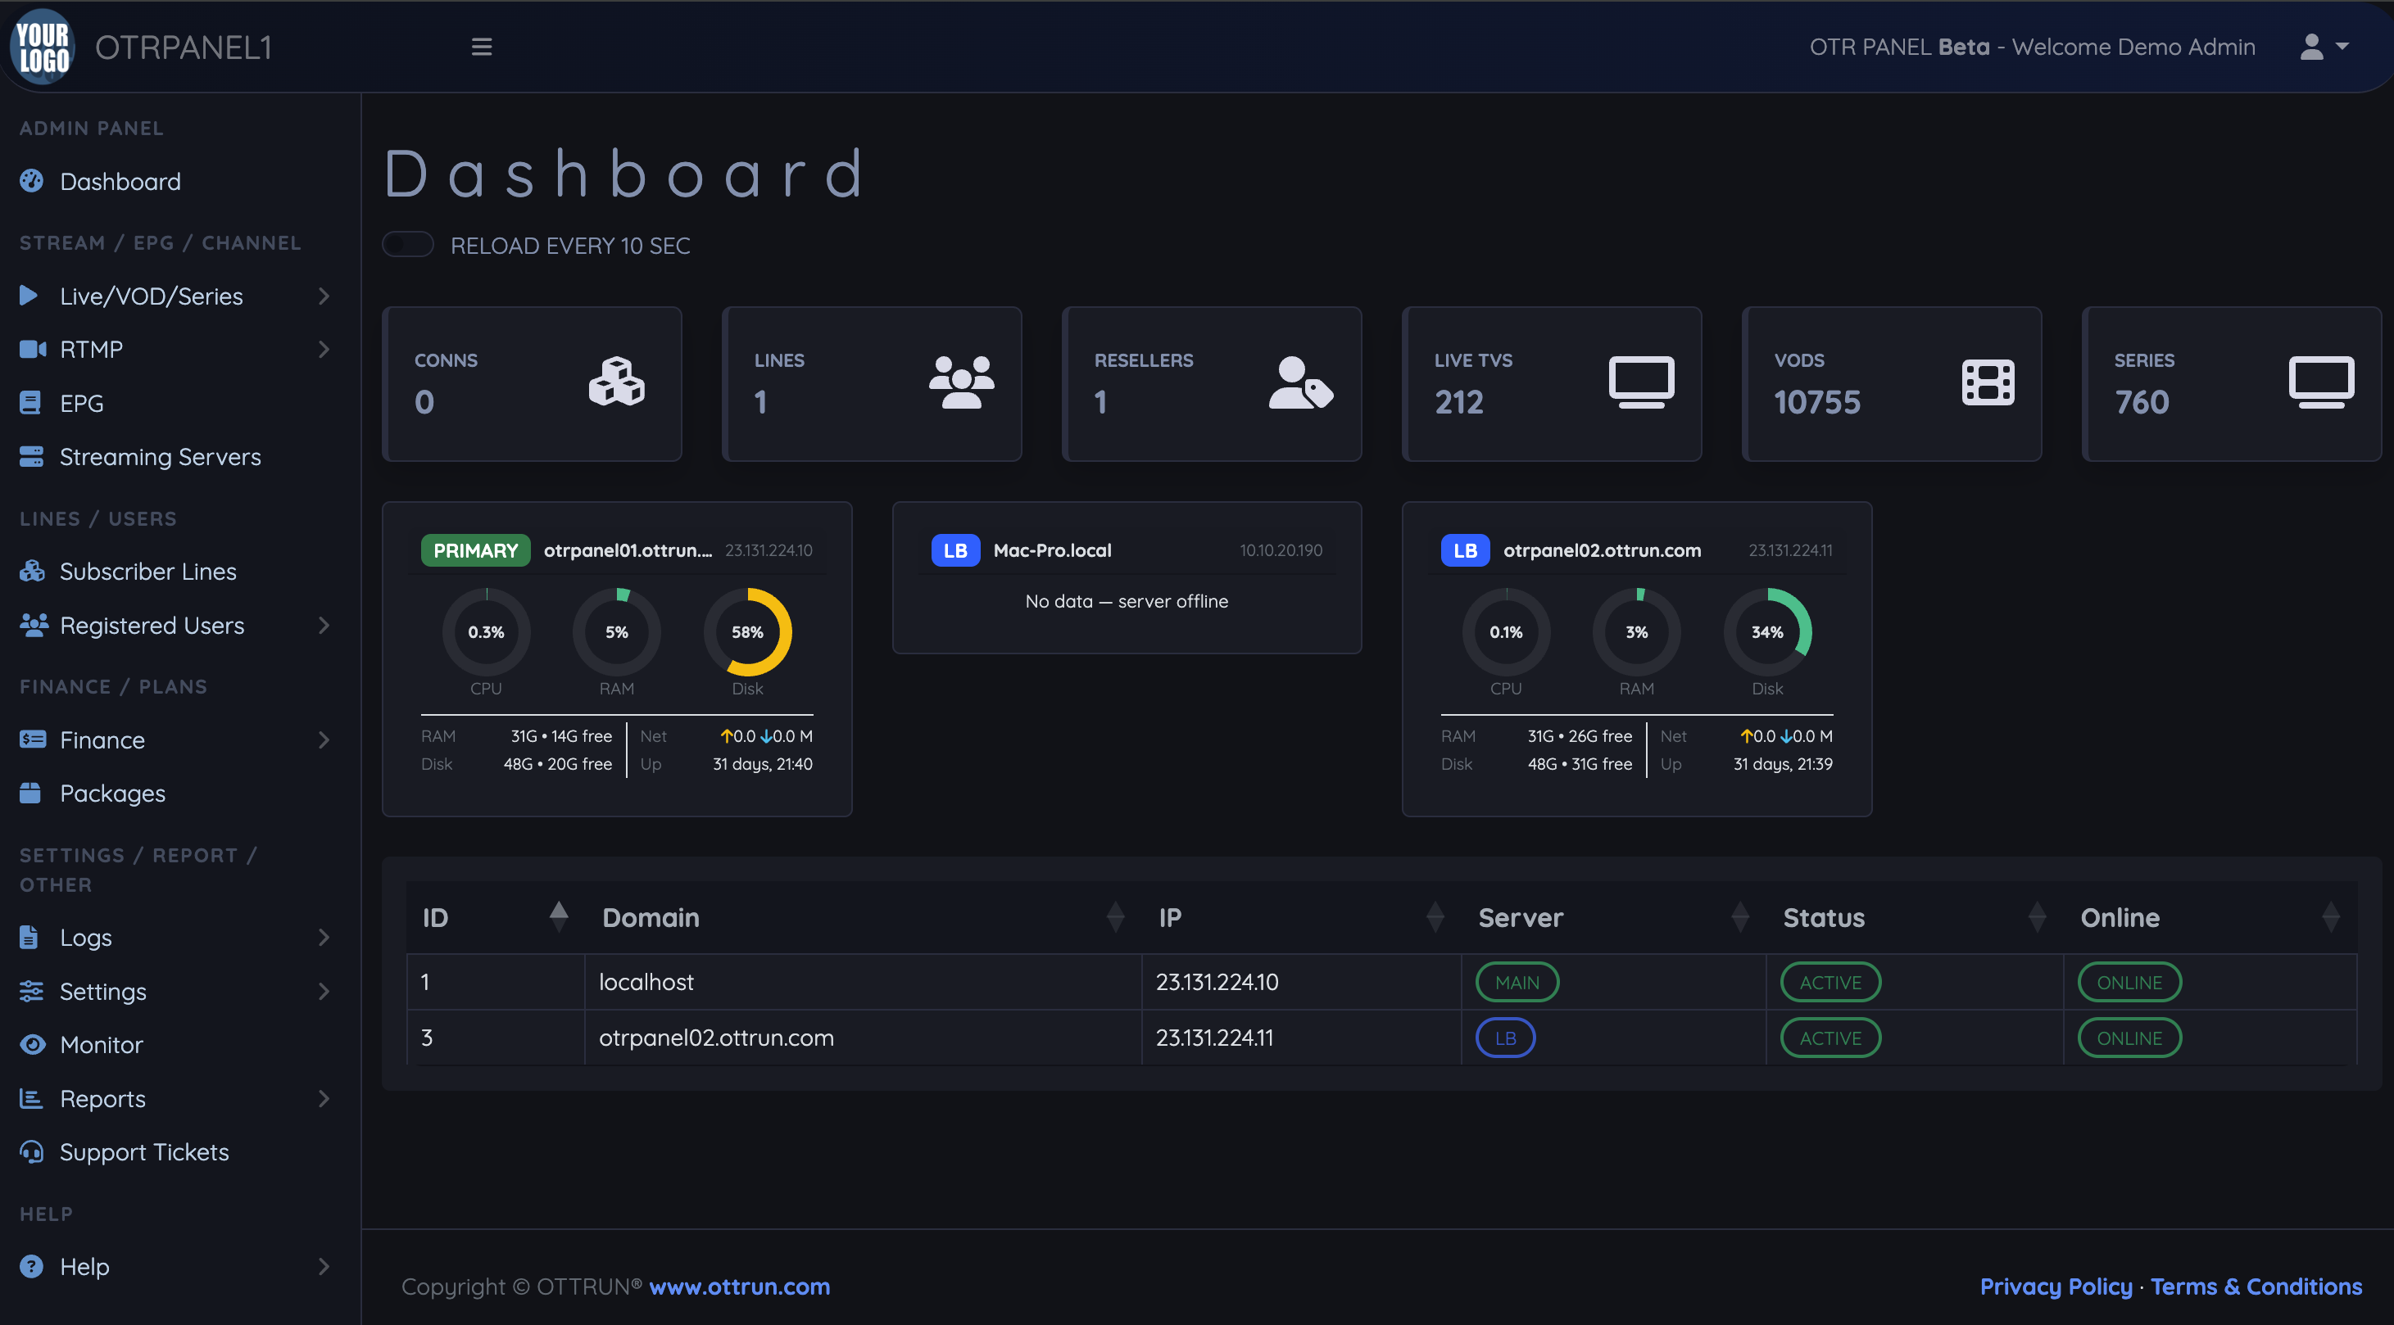Visit the www.ottrun.com link
Image resolution: width=2394 pixels, height=1325 pixels.
[x=739, y=1286]
